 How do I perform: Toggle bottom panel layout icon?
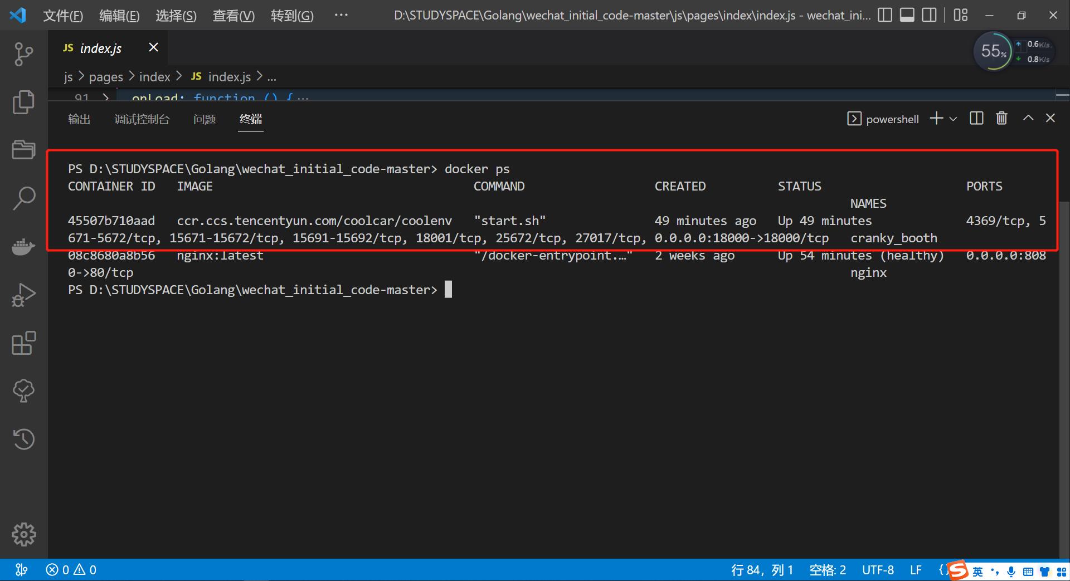pos(907,15)
